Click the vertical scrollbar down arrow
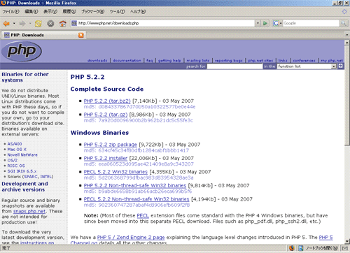 pos(347,241)
